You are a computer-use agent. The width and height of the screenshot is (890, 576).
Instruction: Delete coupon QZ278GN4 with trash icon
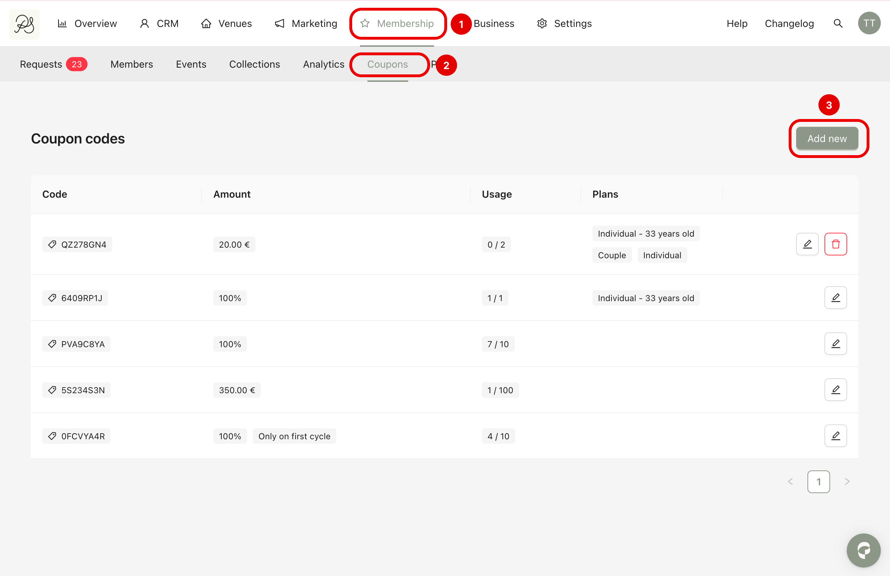[835, 244]
